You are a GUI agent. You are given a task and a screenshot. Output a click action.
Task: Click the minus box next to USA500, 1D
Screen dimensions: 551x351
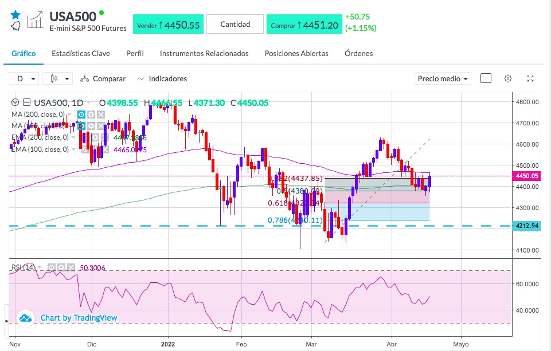27,102
